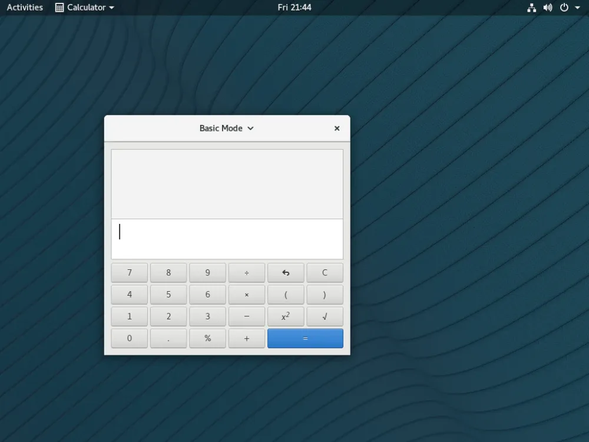Screen dimensions: 589x442
Task: Click the division sign key
Action: coord(247,272)
